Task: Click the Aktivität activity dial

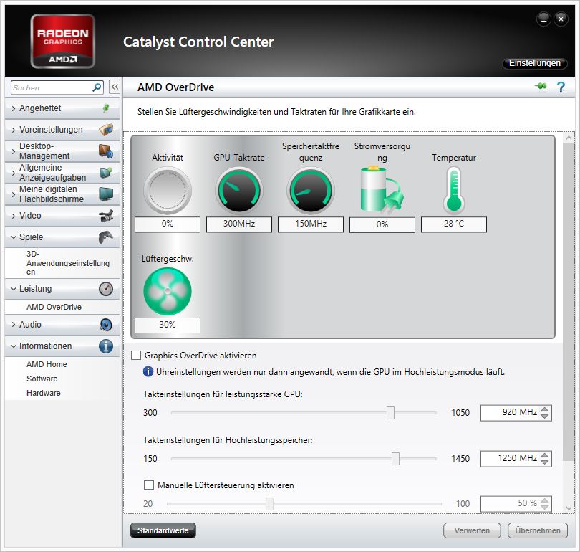Action: click(168, 190)
